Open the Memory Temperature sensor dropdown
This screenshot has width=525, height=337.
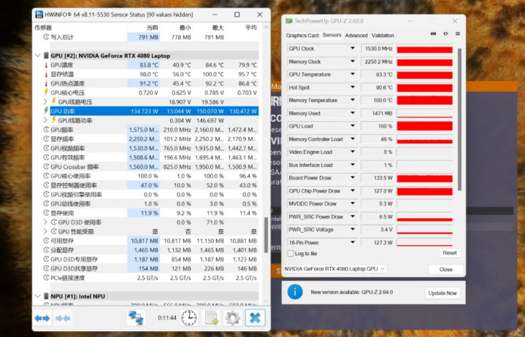point(353,100)
